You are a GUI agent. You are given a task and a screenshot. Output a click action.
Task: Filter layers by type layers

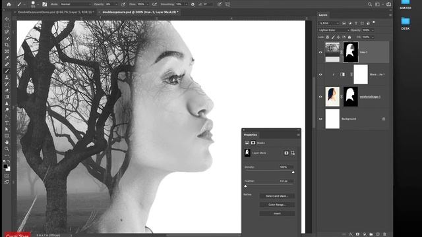[x=356, y=23]
